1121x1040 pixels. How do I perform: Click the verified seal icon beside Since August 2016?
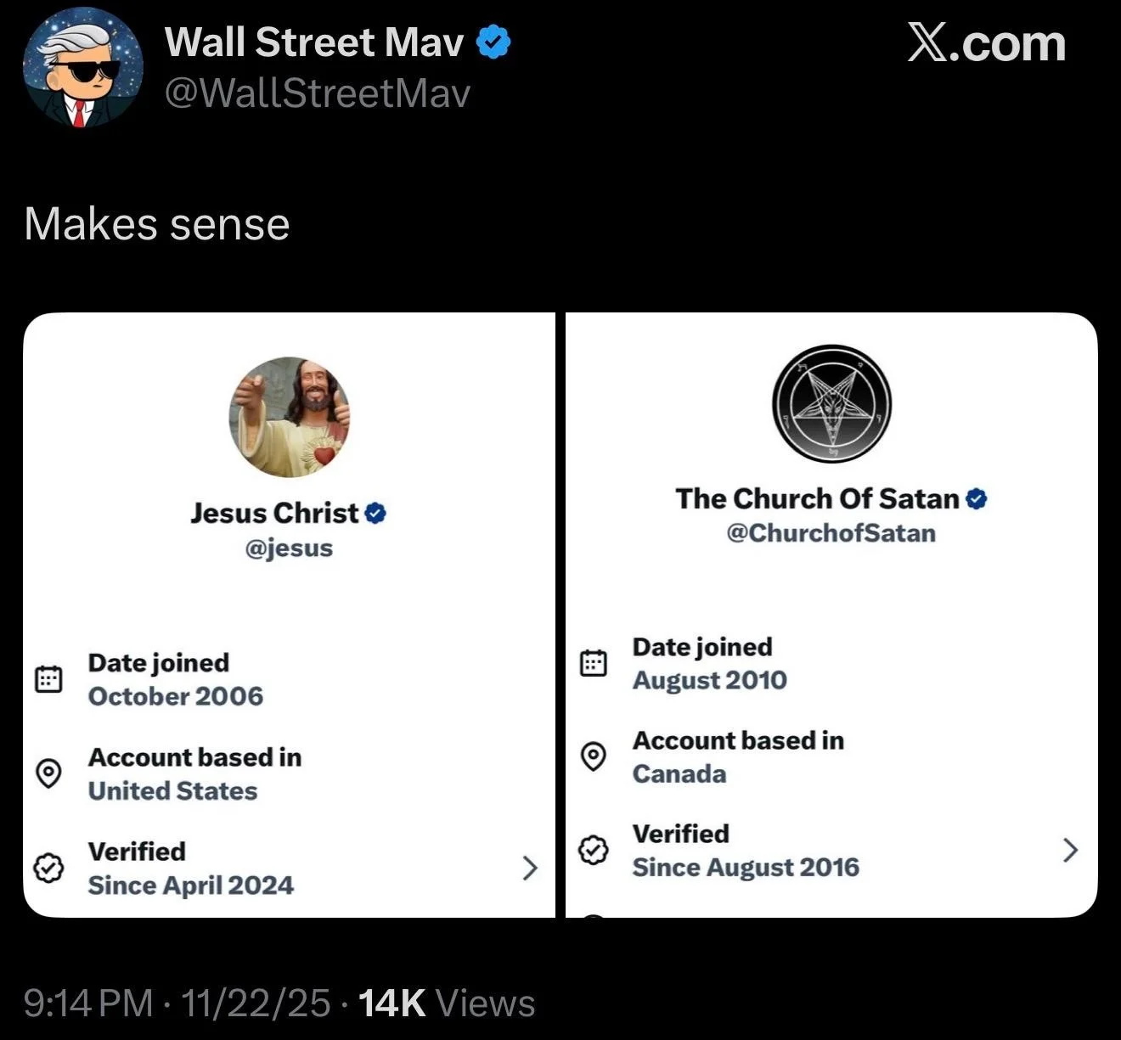click(x=593, y=850)
